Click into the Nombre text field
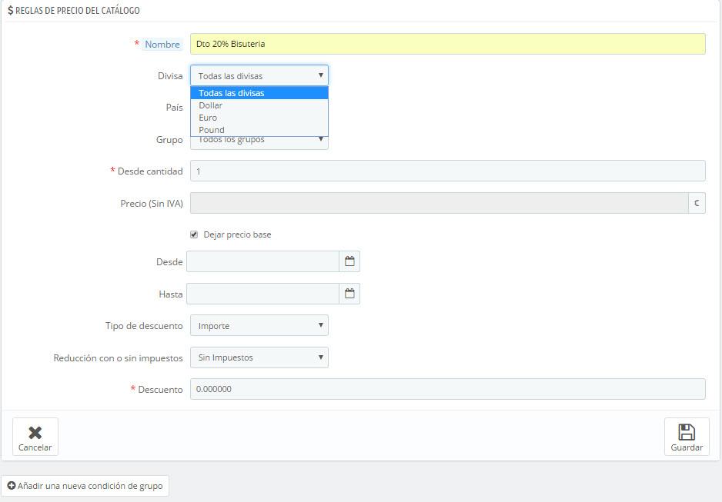The width and height of the screenshot is (722, 502). 447,44
